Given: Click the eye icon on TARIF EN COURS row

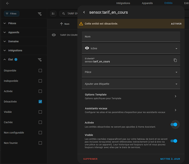Looking at the screenshot, I should coord(54,35).
